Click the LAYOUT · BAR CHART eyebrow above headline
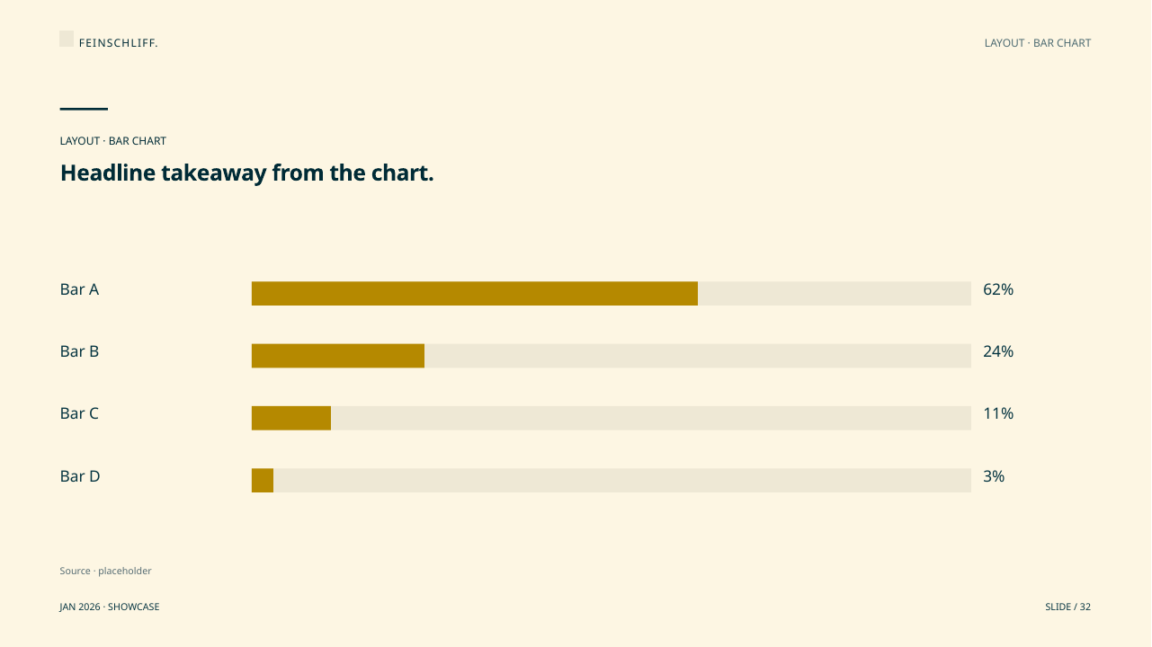Screen dimensions: 1152x647 (113, 141)
